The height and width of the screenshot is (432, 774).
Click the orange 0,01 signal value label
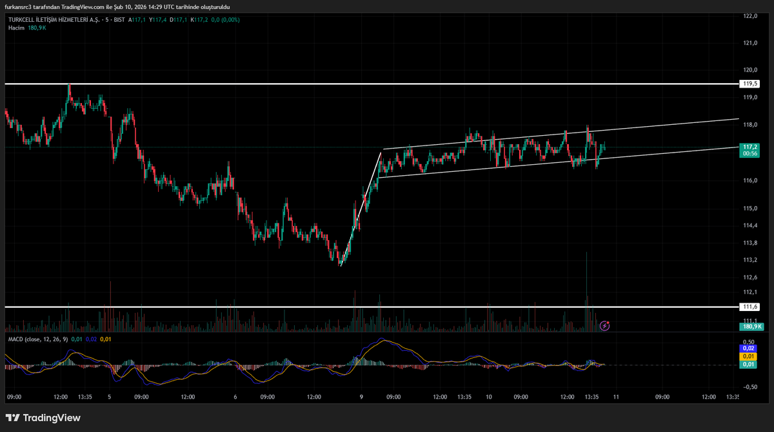point(749,357)
